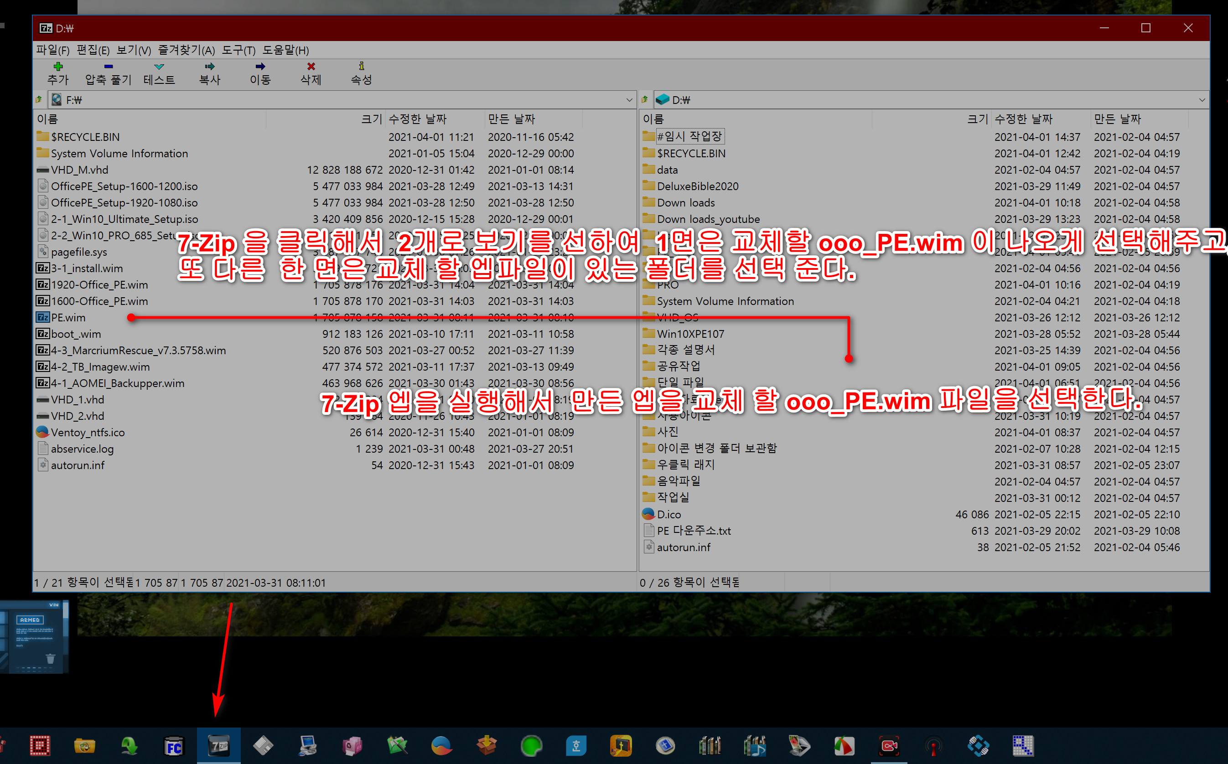
Task: Select 4-3_MarcriumRescue_v7.3.5758.wim
Action: (138, 350)
